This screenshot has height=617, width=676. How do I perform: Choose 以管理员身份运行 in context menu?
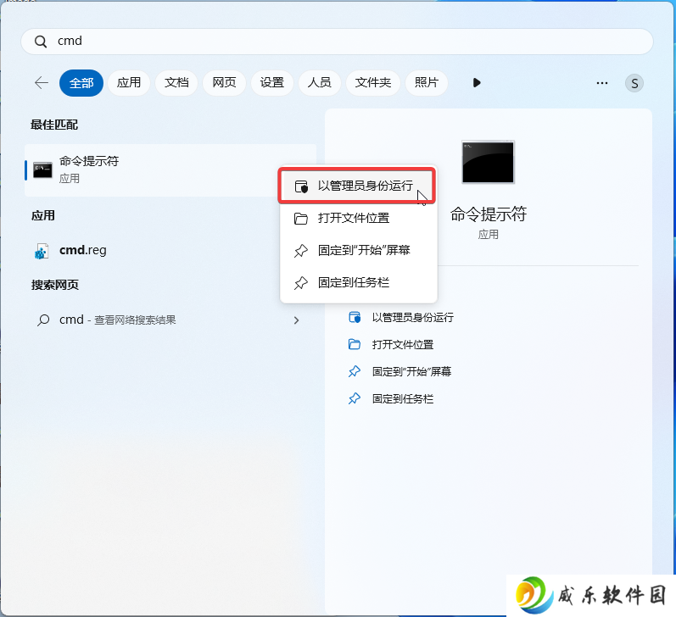tap(357, 186)
